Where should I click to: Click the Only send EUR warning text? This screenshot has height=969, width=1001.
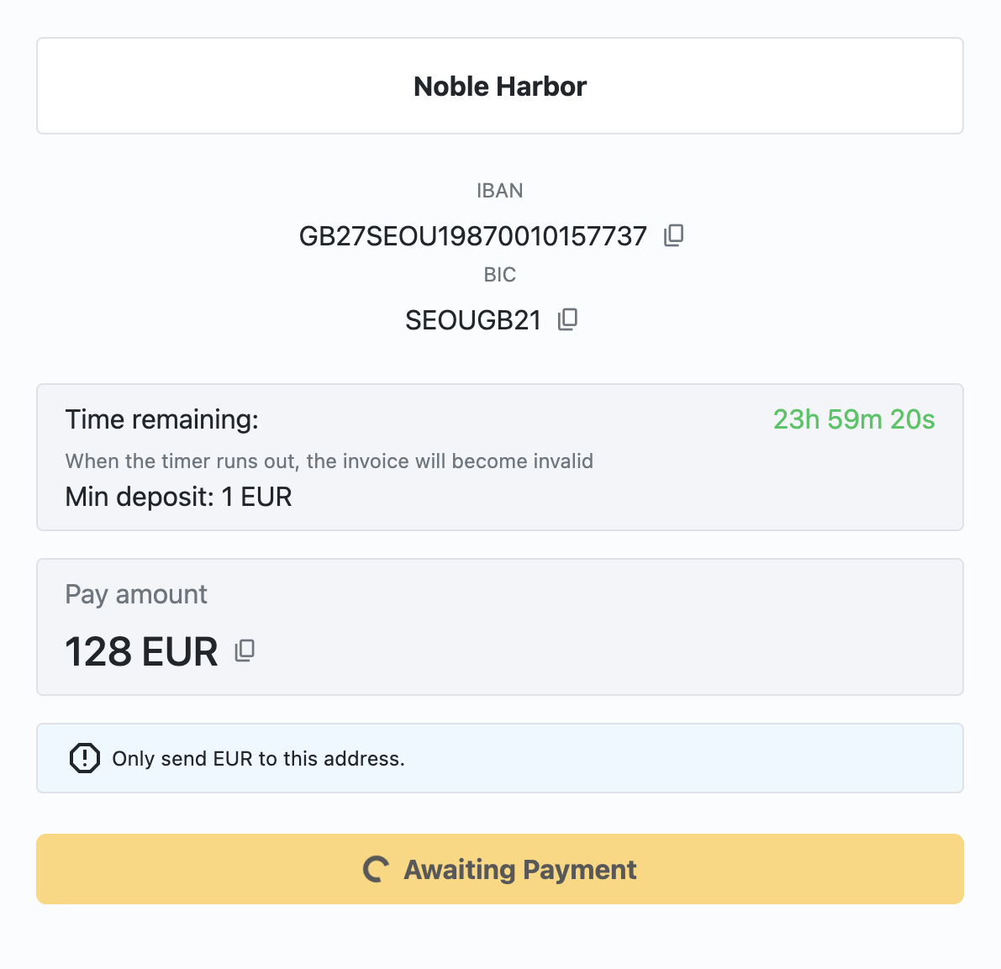tap(258, 759)
